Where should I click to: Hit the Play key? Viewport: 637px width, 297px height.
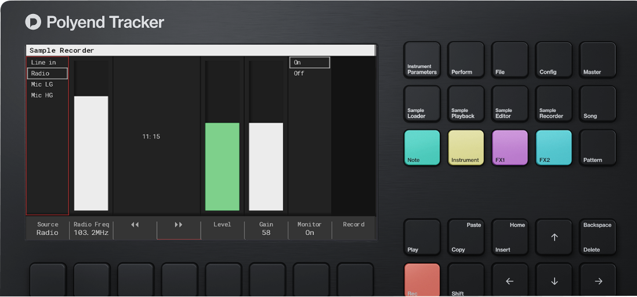pos(422,238)
